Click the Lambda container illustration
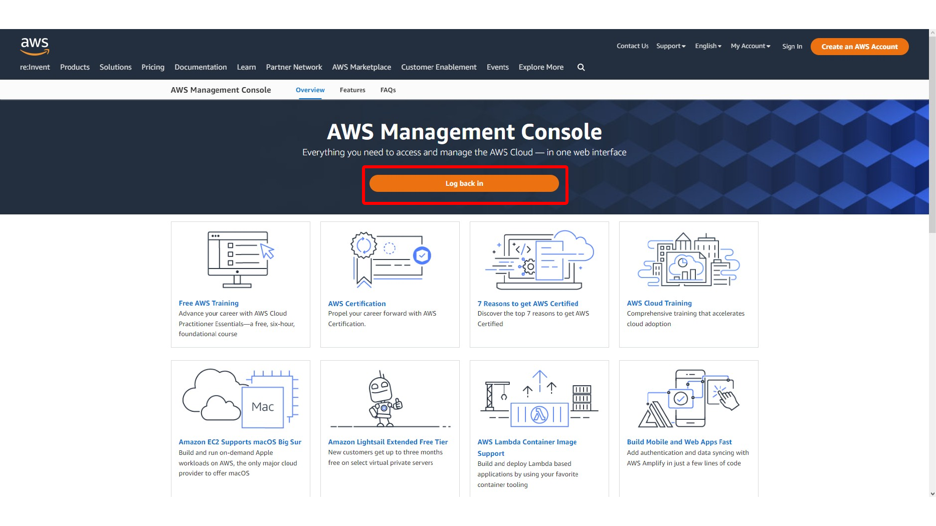The image size is (936, 526). pos(539,399)
